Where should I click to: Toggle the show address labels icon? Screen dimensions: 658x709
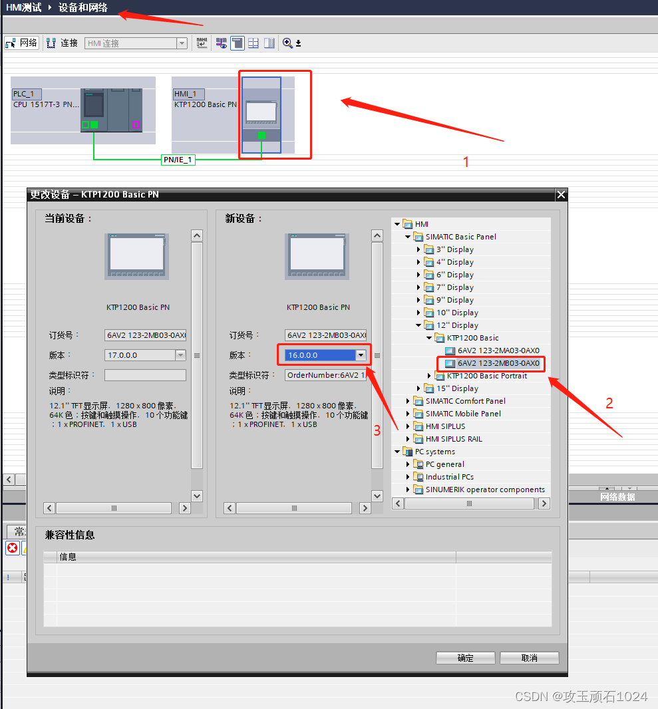(x=238, y=43)
